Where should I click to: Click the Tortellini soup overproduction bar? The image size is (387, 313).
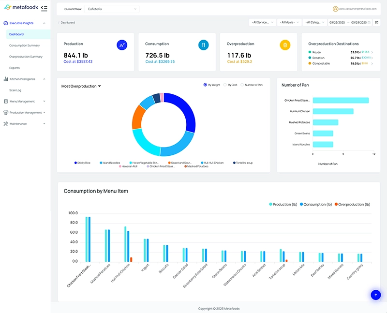[286, 261]
